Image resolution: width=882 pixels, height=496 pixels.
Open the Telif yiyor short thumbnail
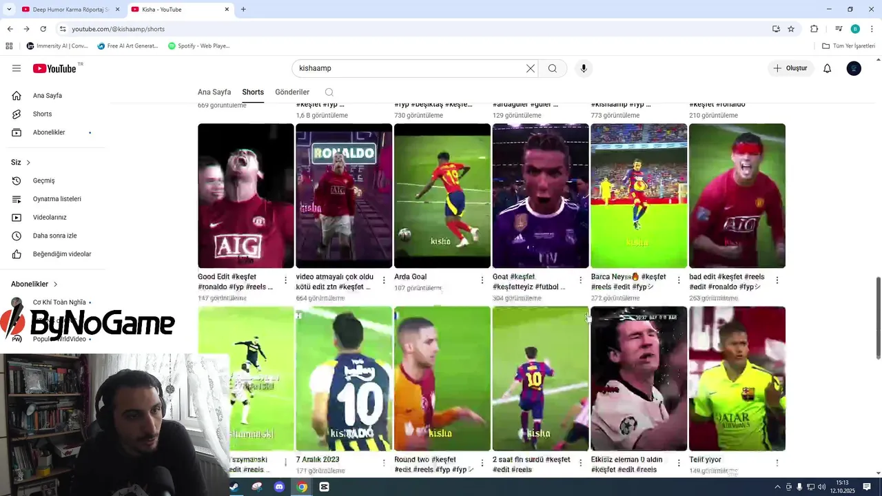point(737,379)
